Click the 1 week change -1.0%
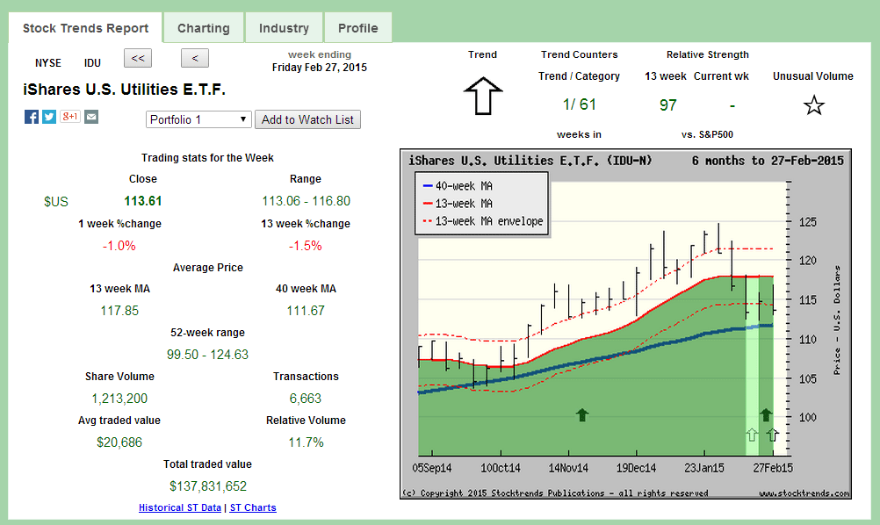The image size is (880, 525). pos(119,246)
